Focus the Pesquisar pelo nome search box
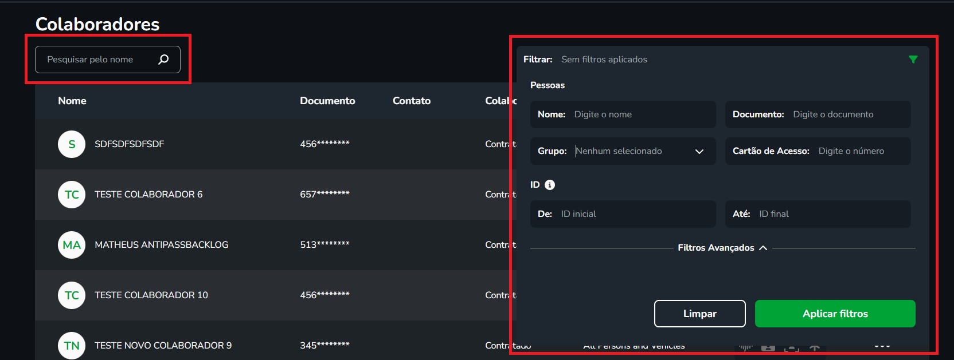Image resolution: width=954 pixels, height=360 pixels. (x=97, y=60)
